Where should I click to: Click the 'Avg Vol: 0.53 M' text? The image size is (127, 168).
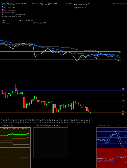pos(81,5)
